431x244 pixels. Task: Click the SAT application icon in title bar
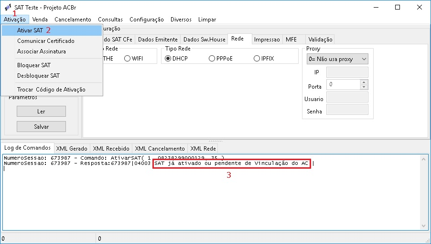8,8
